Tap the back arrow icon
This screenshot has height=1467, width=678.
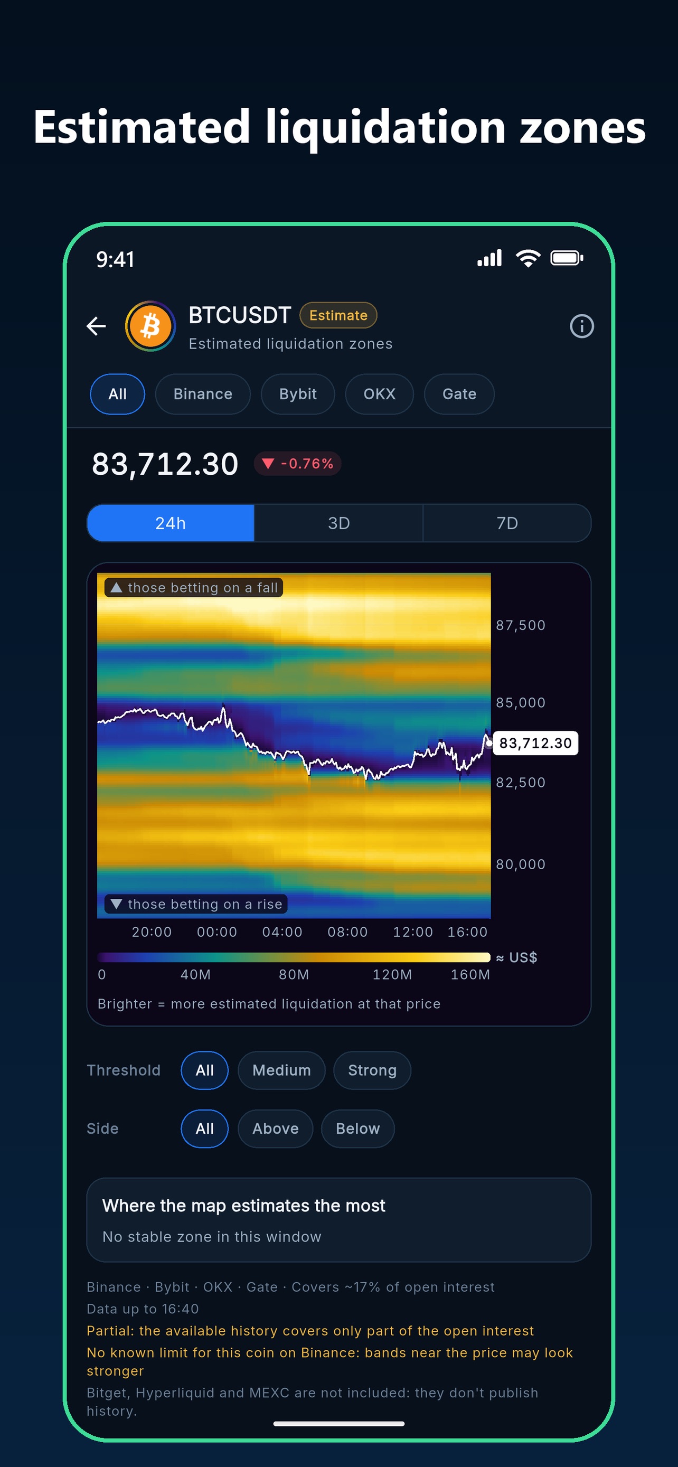[96, 326]
